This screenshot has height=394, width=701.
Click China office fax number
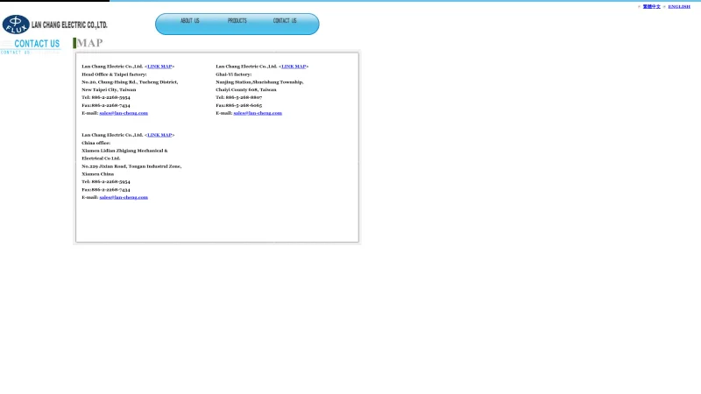[111, 190]
